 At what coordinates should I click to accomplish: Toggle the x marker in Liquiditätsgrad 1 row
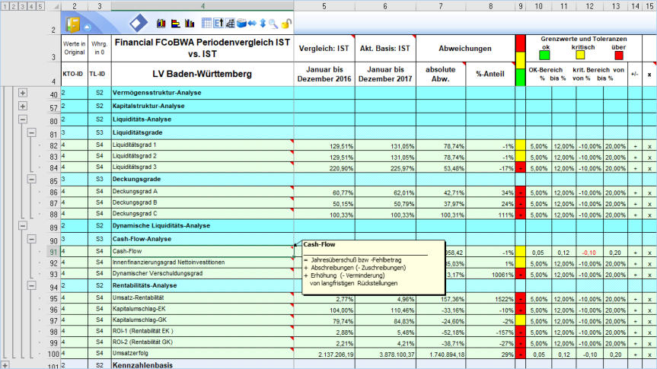coord(649,145)
